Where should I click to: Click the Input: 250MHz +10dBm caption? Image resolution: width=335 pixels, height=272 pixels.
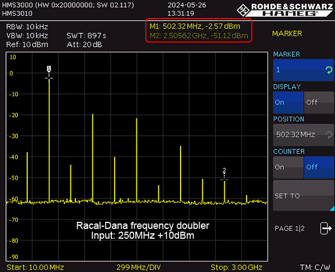click(143, 235)
